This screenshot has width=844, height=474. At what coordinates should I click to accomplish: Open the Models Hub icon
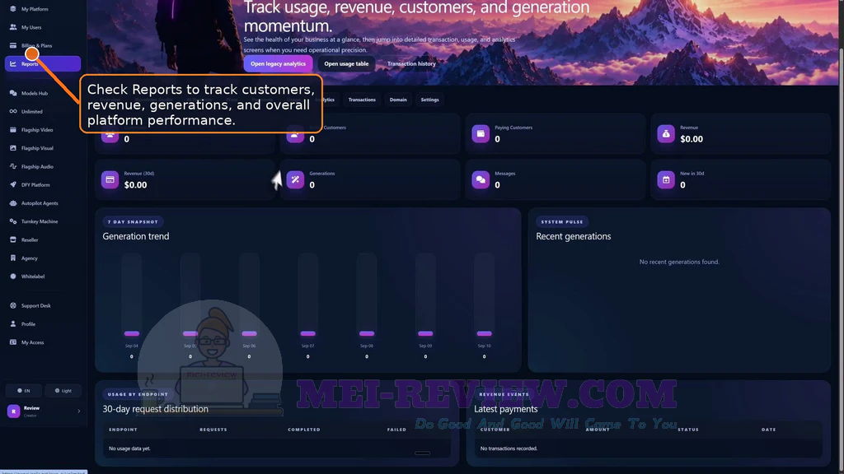coord(13,93)
